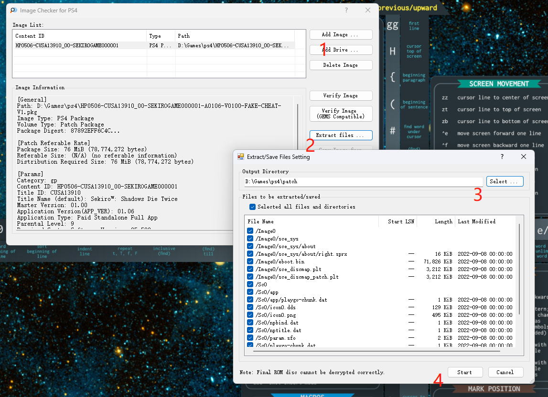The width and height of the screenshot is (548, 397).
Task: Click Select to choose output directory
Action: coord(505,181)
